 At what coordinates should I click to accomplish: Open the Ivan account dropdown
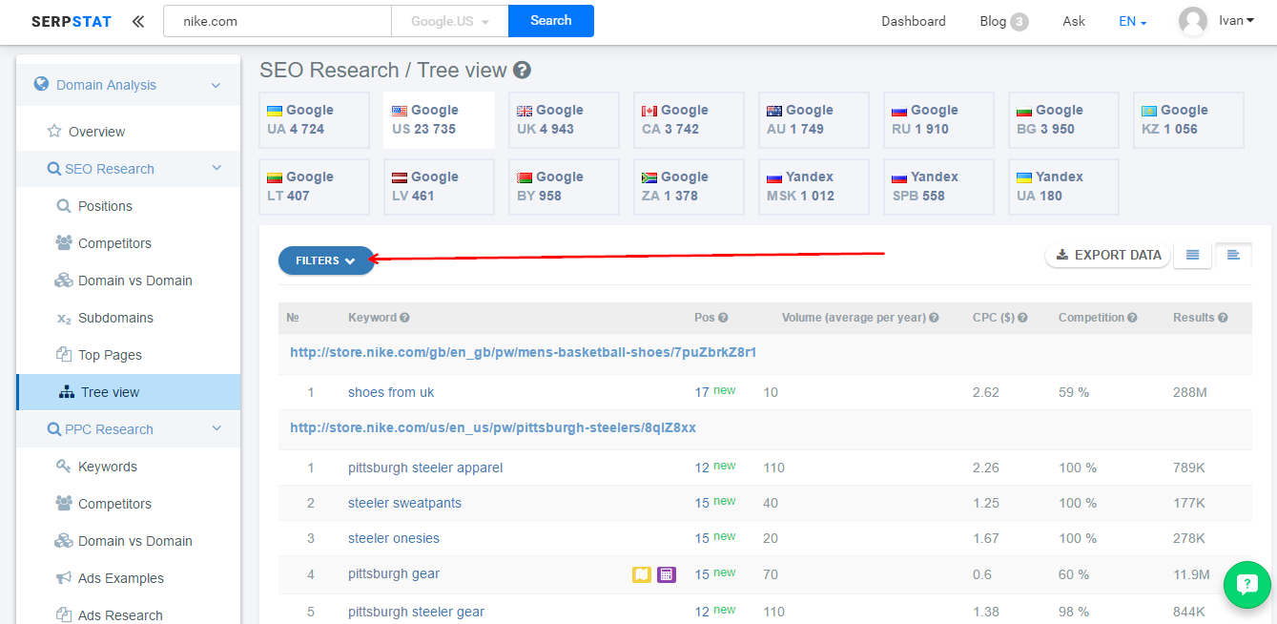[1237, 20]
